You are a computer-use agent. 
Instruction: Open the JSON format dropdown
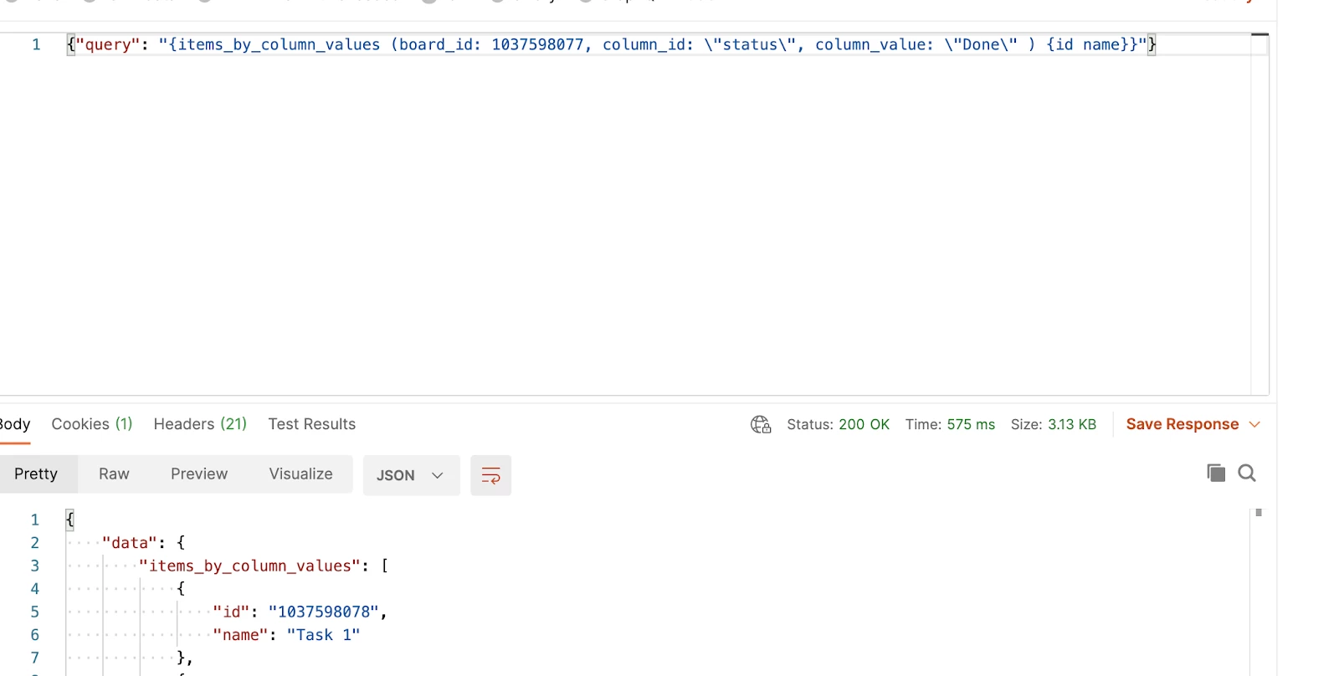[x=411, y=475]
